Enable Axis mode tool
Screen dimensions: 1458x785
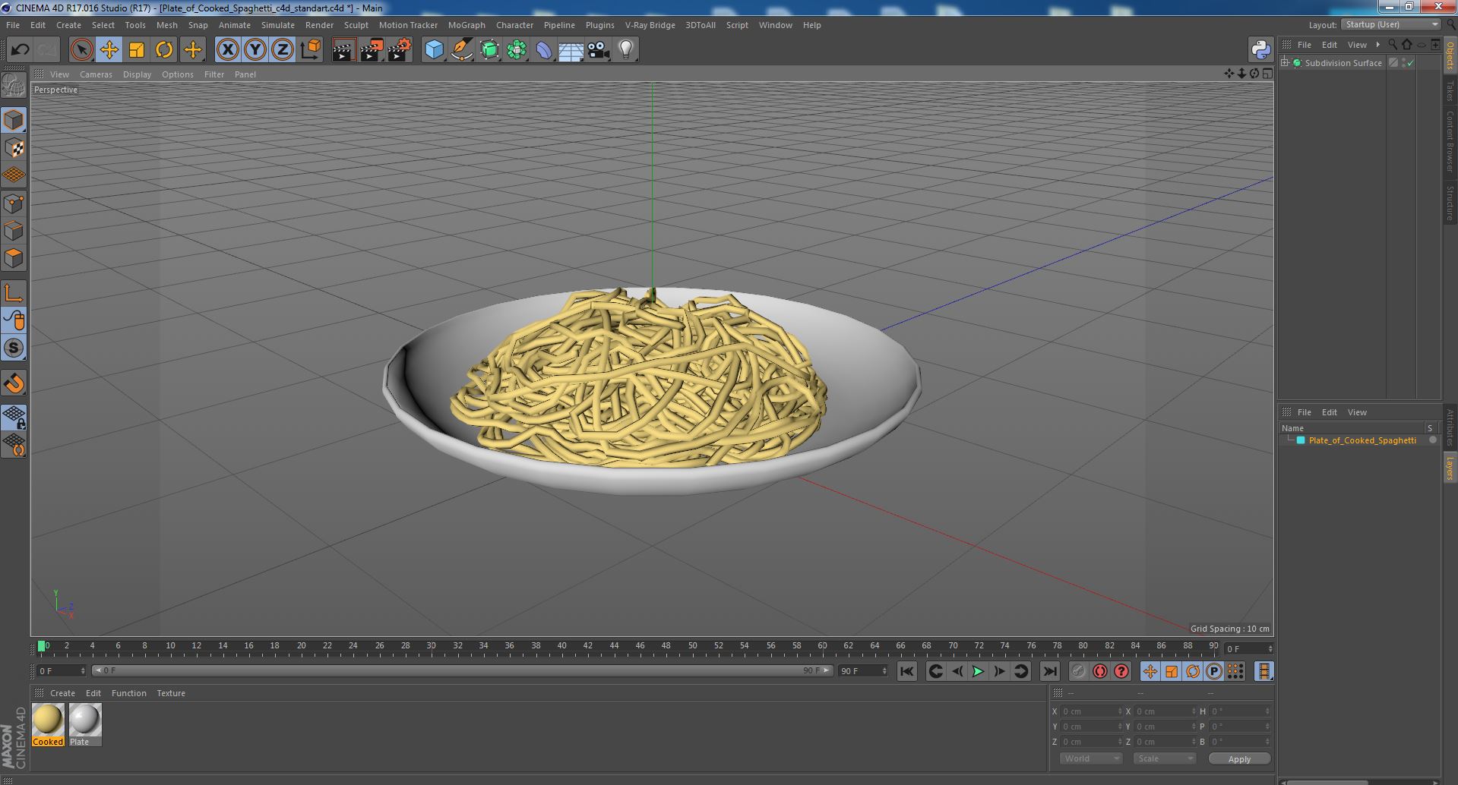[14, 292]
